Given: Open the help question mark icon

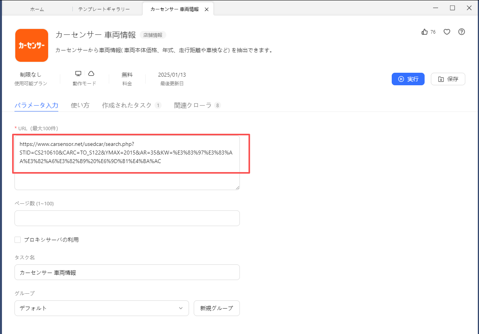Looking at the screenshot, I should point(461,32).
